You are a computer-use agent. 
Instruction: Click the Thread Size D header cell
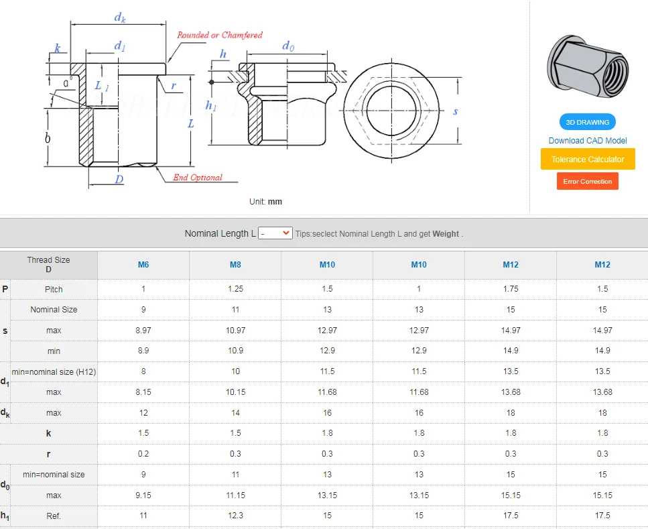(50, 265)
